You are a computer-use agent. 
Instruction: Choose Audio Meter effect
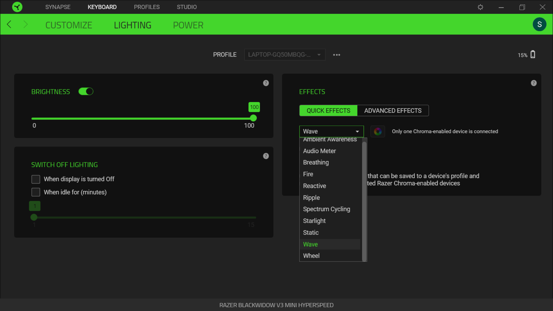click(x=331, y=151)
